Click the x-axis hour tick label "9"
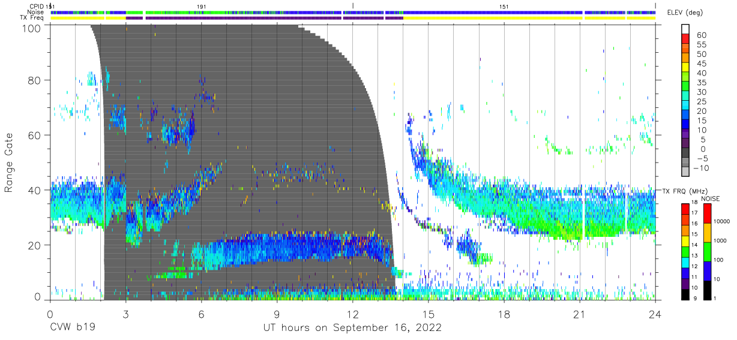737x340 pixels. [277, 314]
